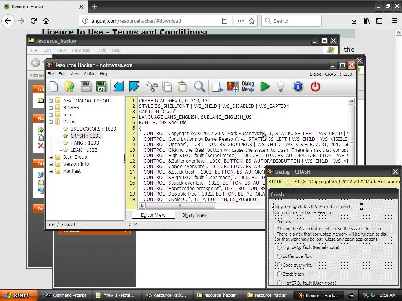Open a new Firefox tab
Viewport: 402px width, 301px height.
point(94,6)
